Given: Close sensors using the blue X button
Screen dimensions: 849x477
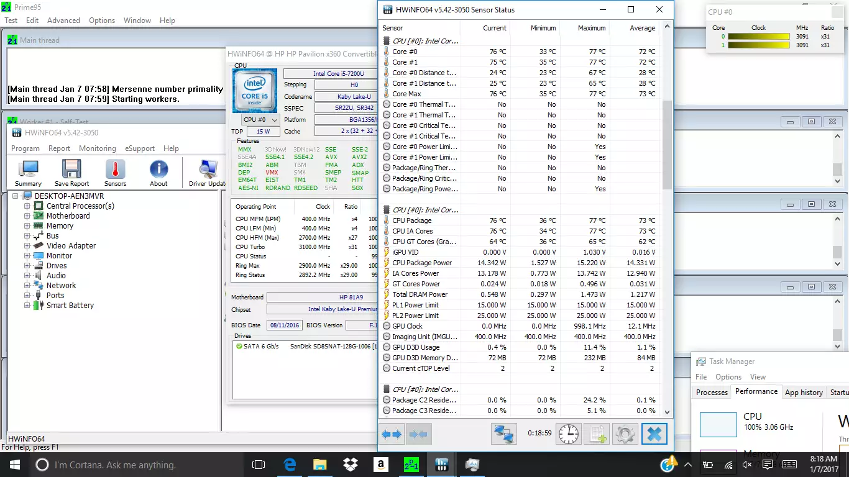Looking at the screenshot, I should pyautogui.click(x=654, y=434).
